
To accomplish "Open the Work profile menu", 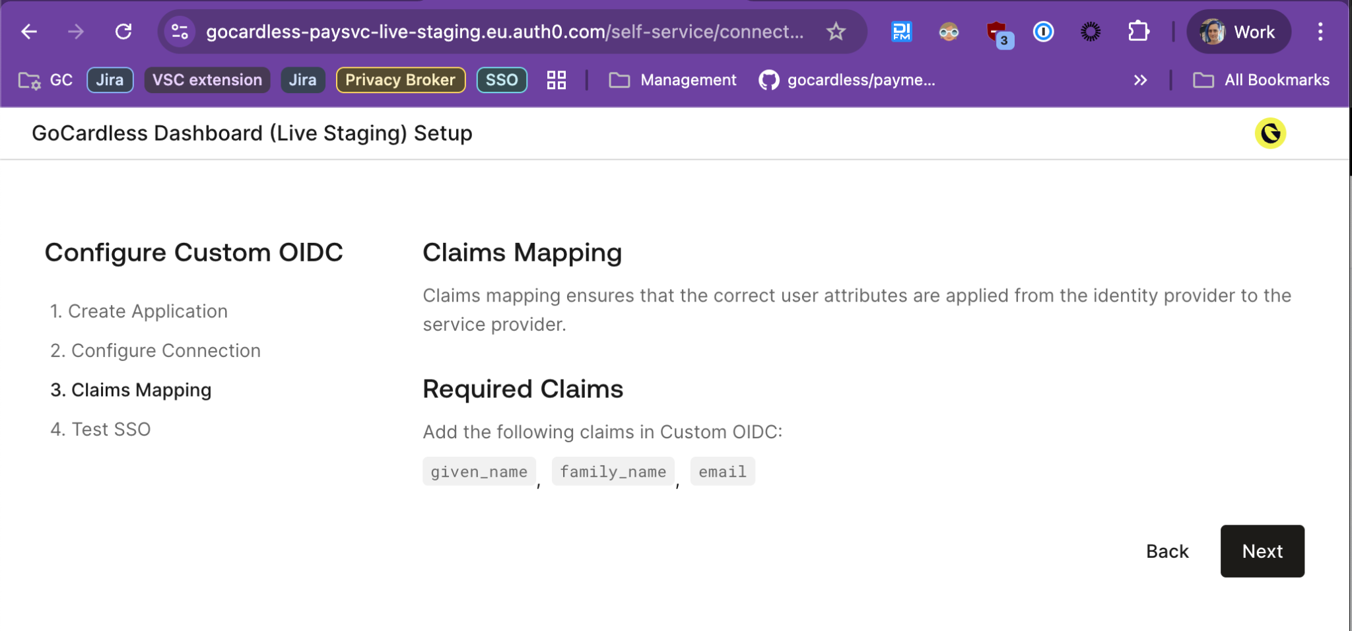I will (x=1238, y=32).
